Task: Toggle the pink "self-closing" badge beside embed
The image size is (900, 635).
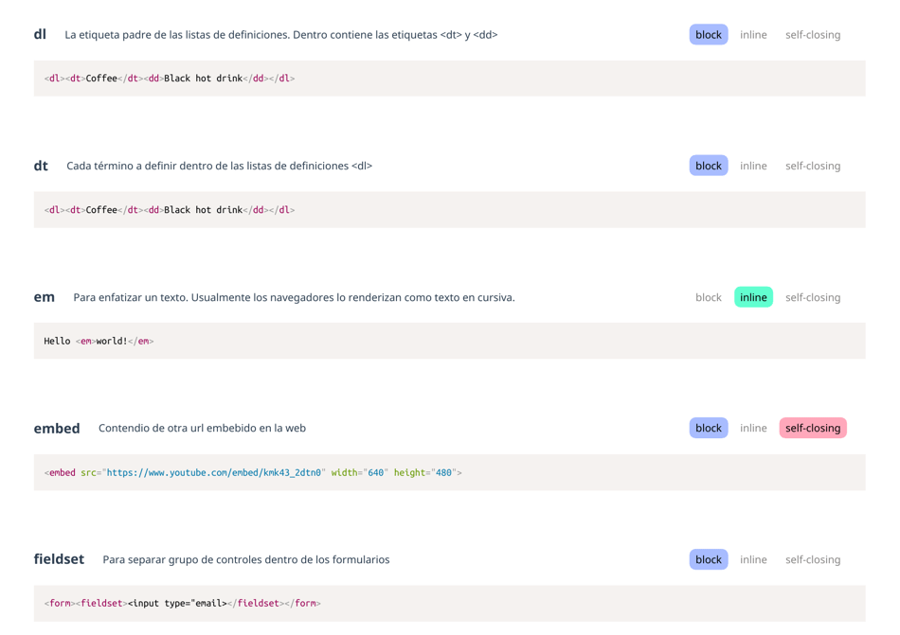Action: click(x=813, y=427)
